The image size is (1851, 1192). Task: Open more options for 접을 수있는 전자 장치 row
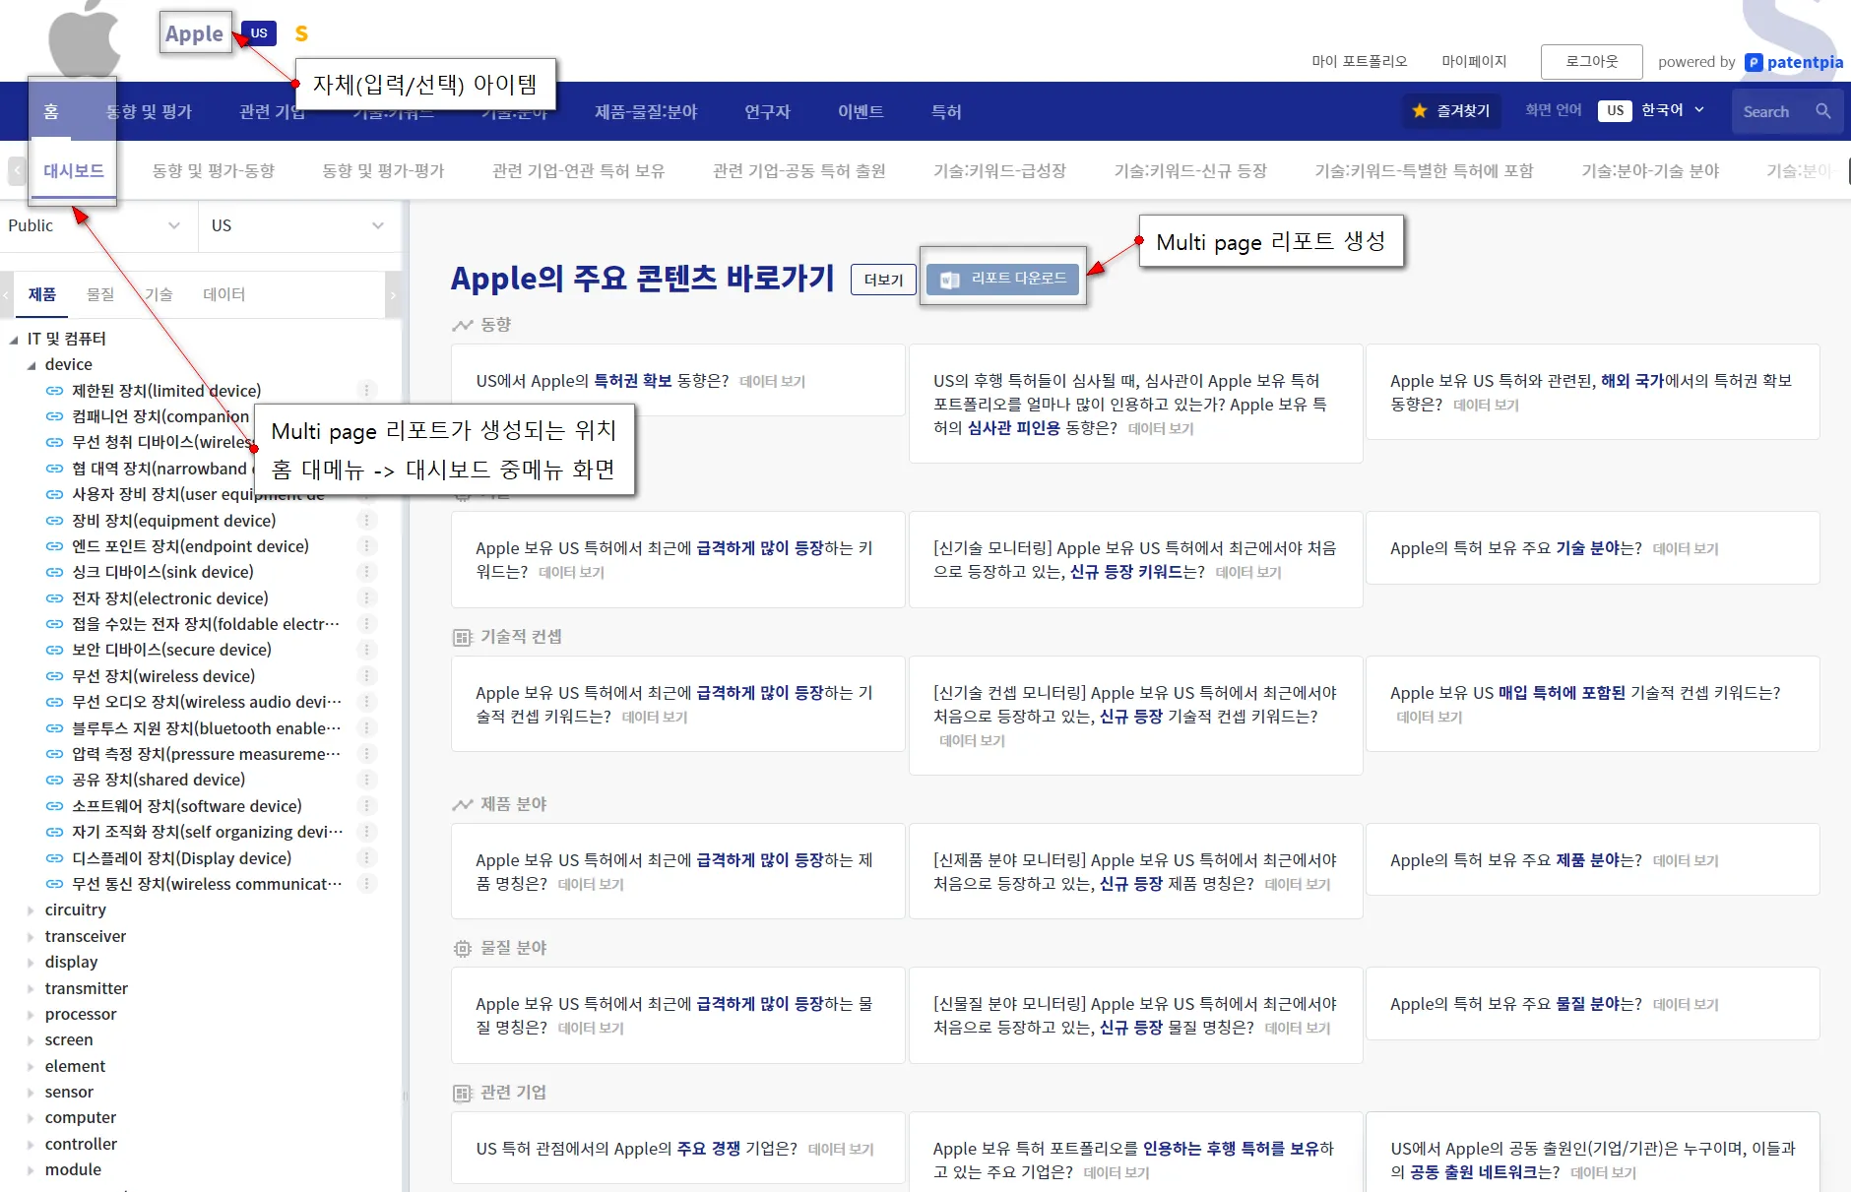pos(366,624)
